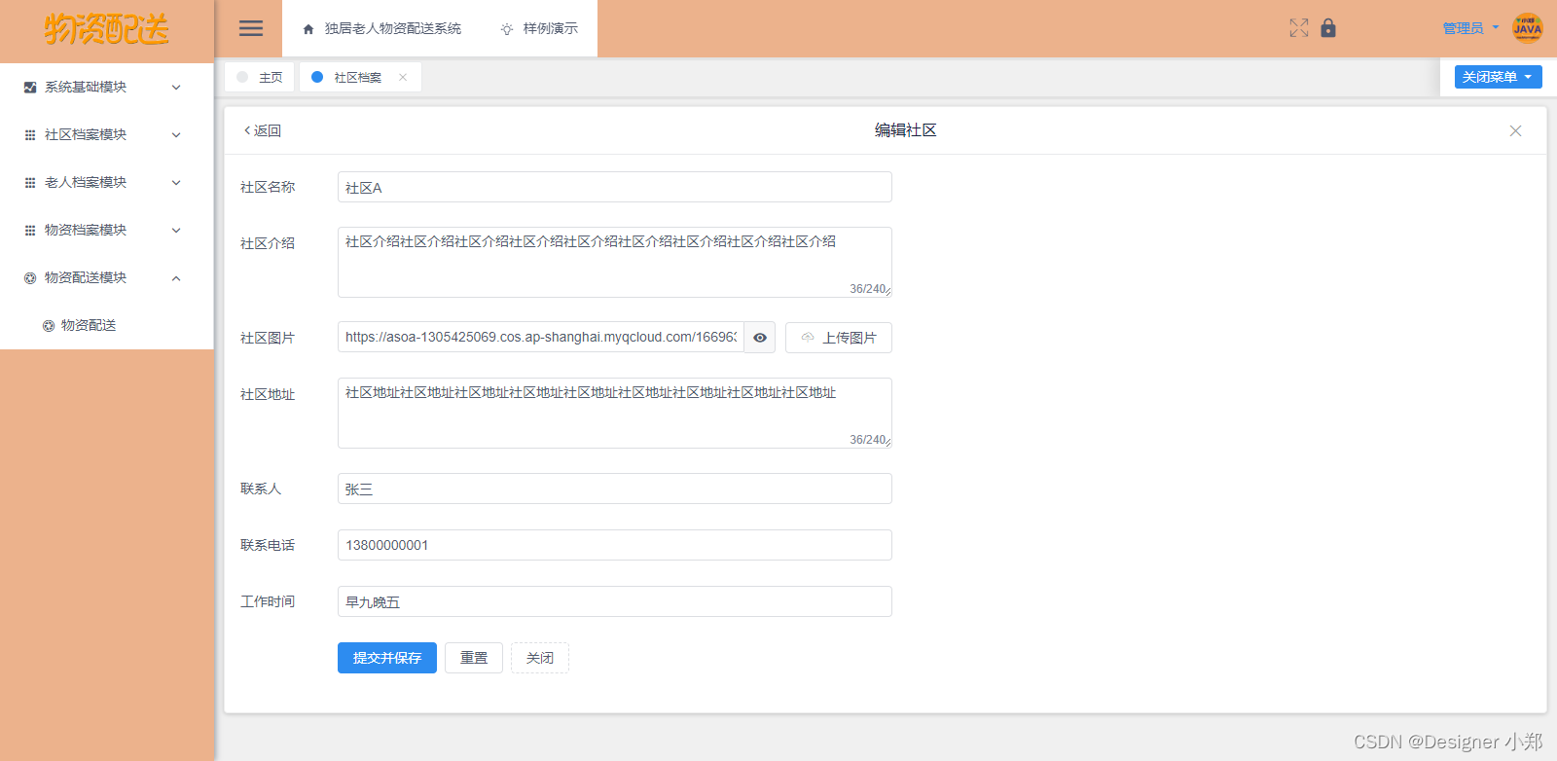Click the cloud upload icon in 上传图片

(x=808, y=338)
